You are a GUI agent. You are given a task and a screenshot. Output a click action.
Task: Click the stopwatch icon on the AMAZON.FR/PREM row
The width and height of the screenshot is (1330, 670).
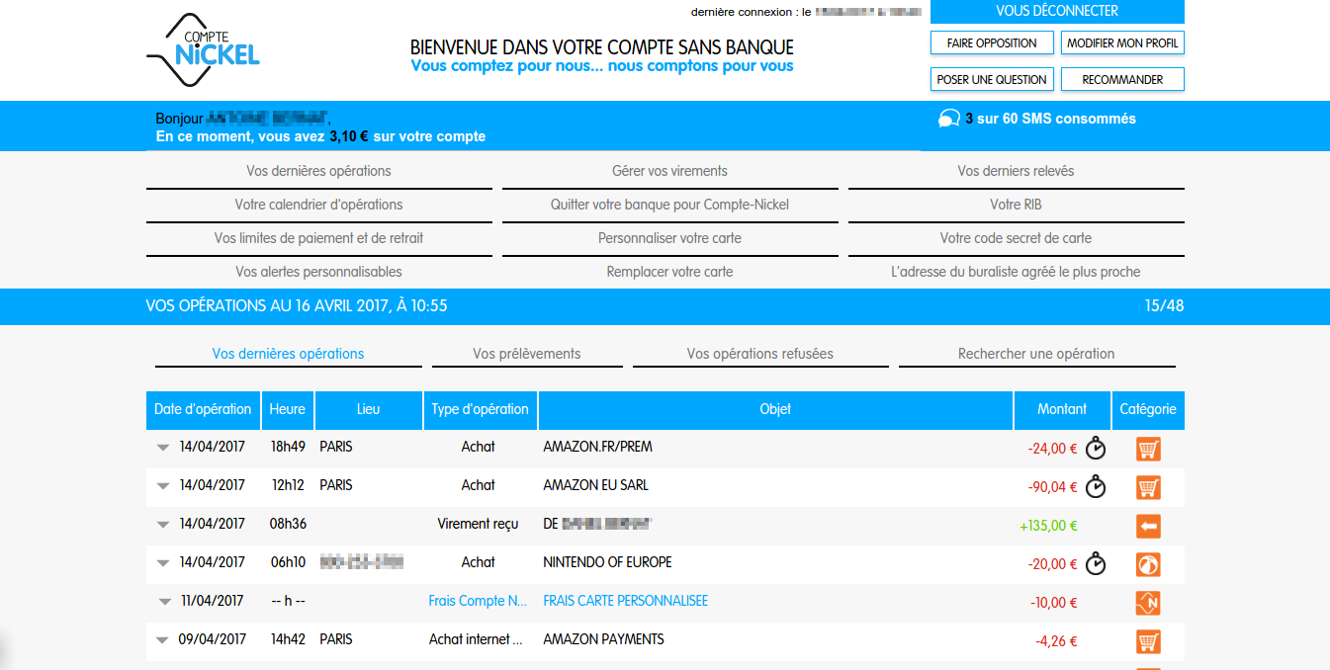[1096, 448]
